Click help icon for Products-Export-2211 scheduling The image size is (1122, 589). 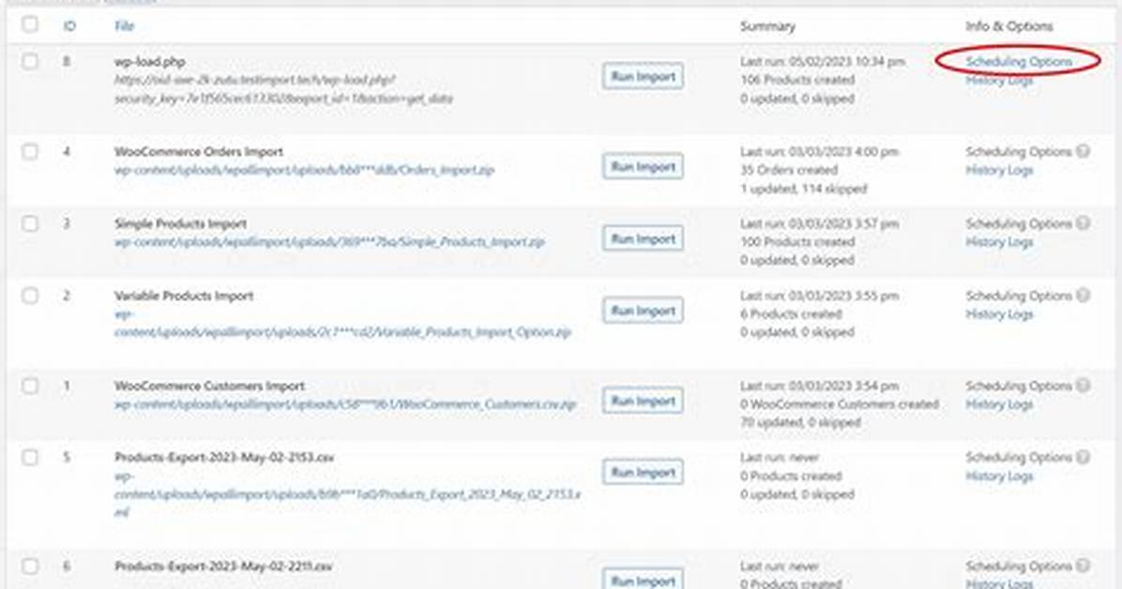coord(1084,566)
